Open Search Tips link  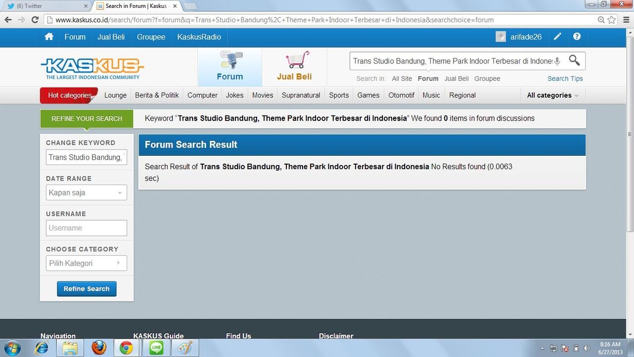coord(565,78)
